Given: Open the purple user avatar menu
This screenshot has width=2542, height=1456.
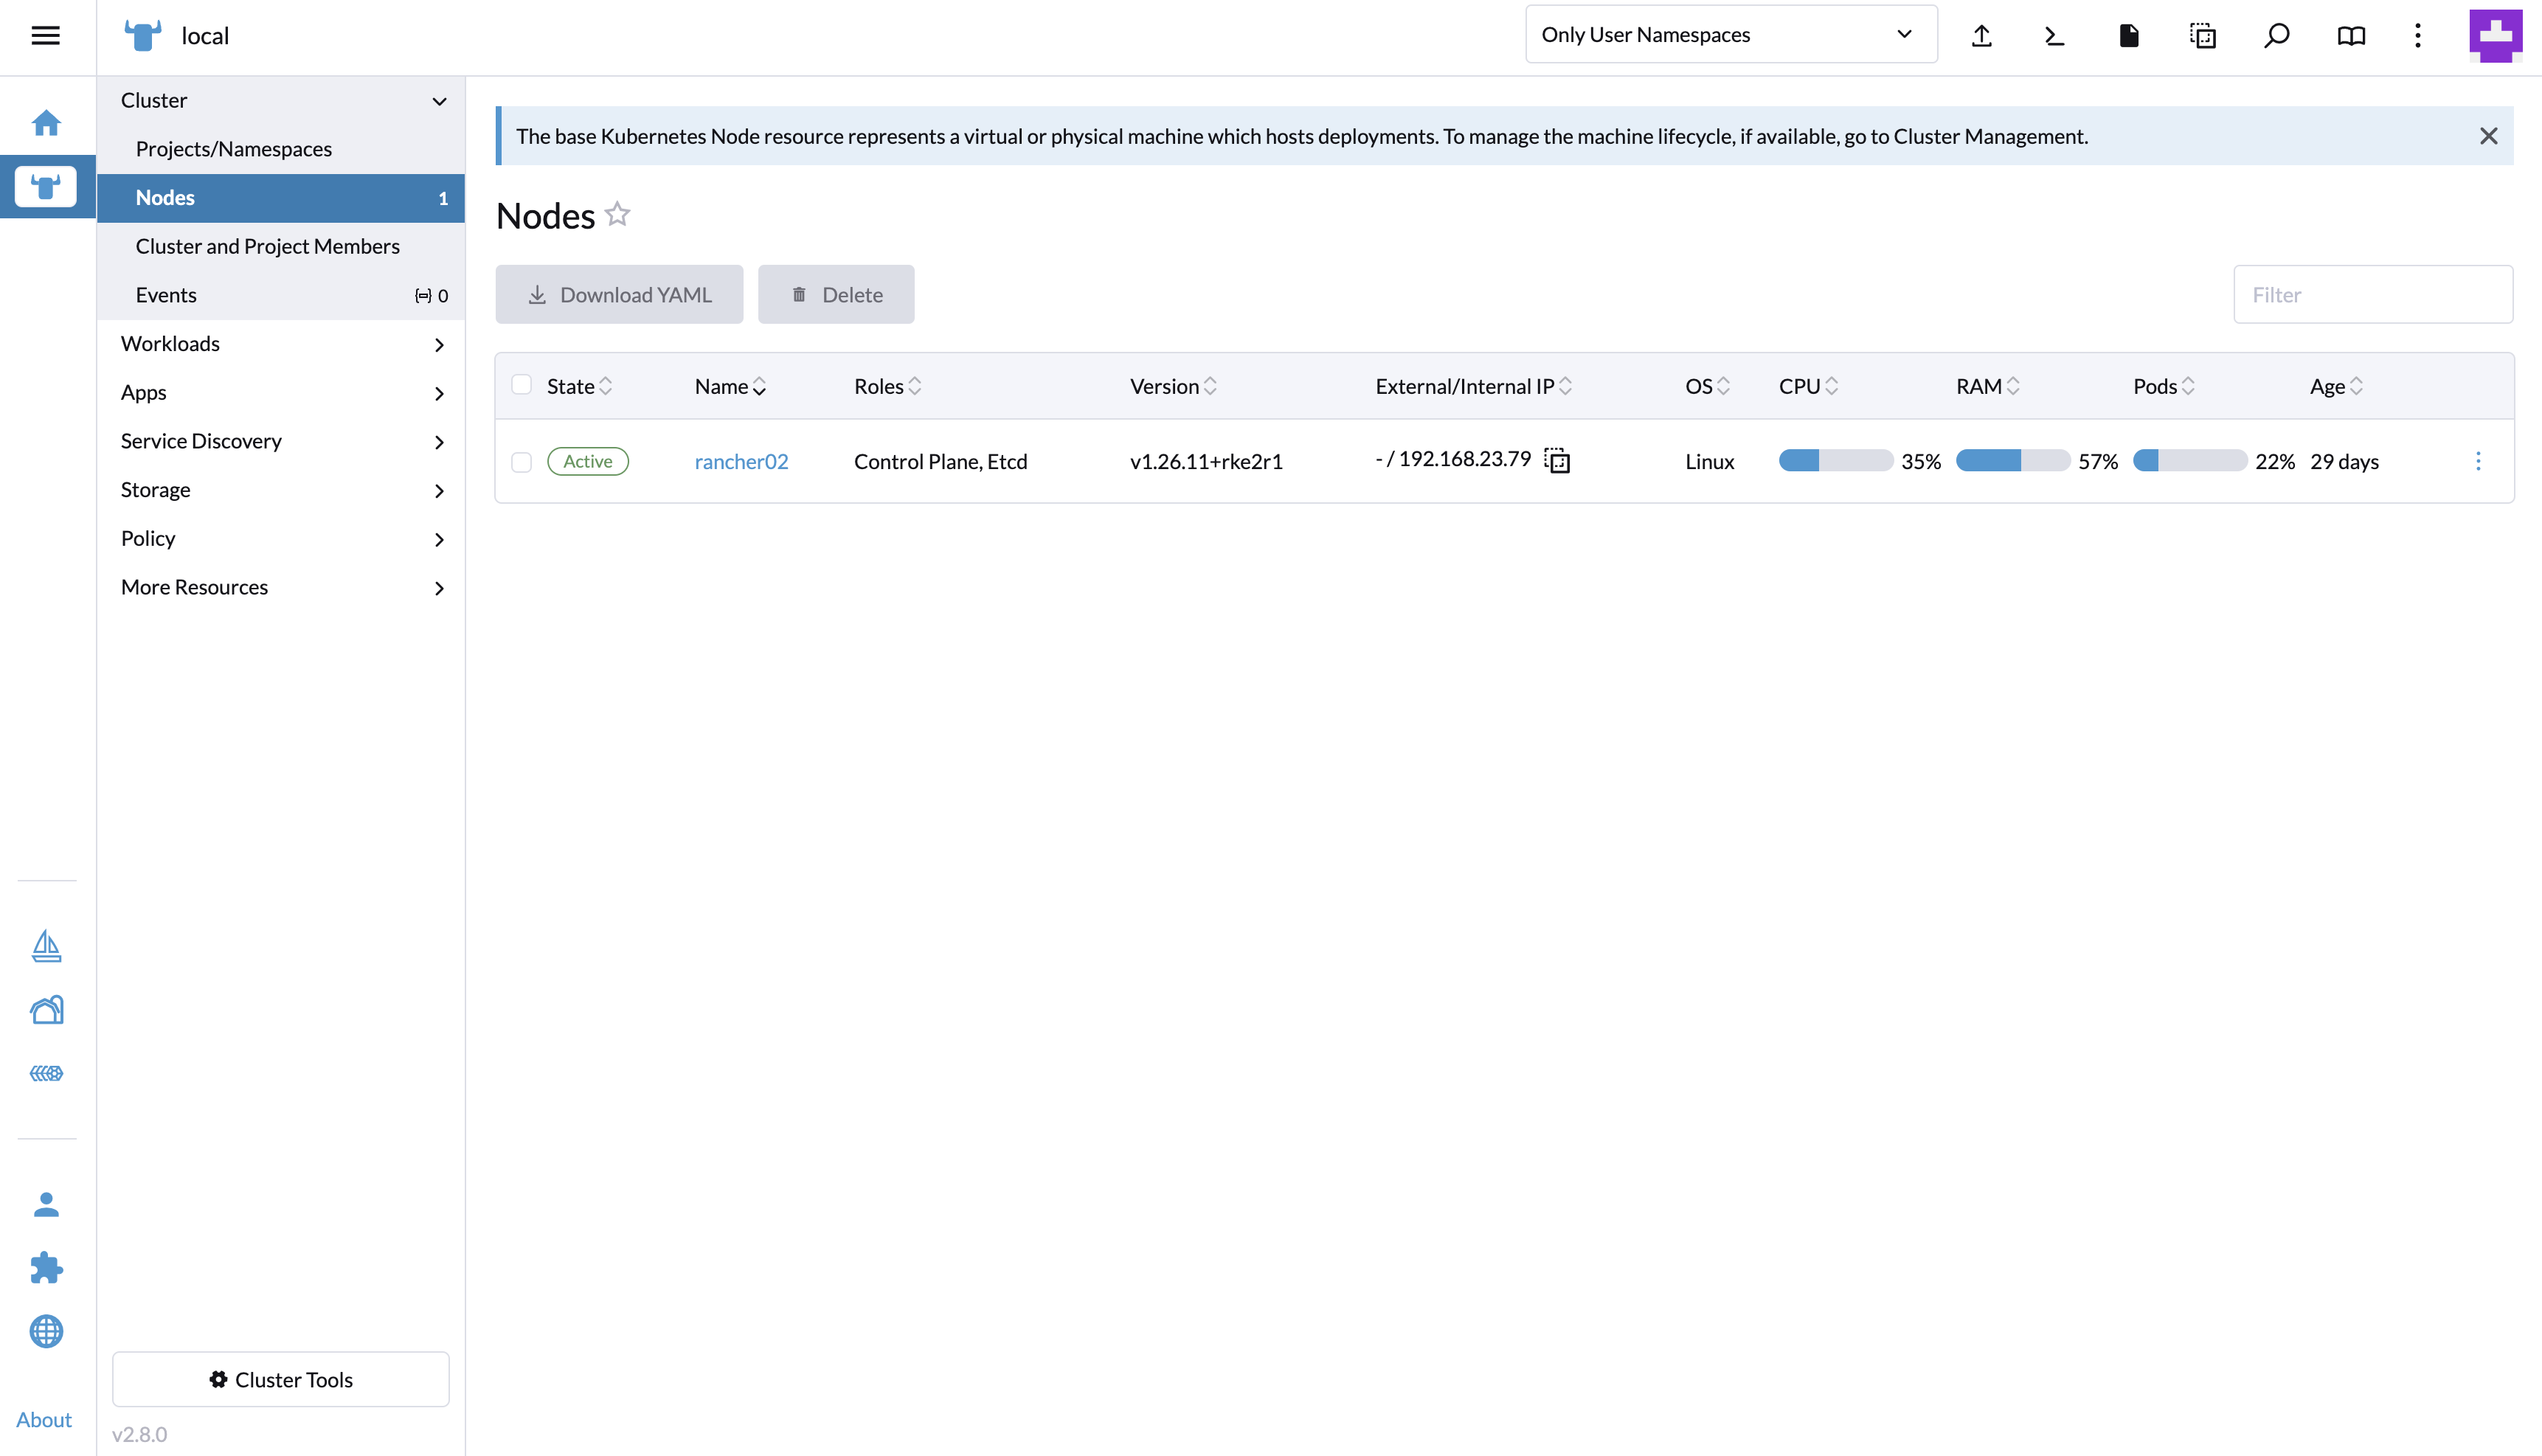Looking at the screenshot, I should [2495, 36].
